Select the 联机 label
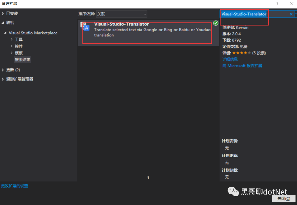297x205 pixels. [x=10, y=23]
